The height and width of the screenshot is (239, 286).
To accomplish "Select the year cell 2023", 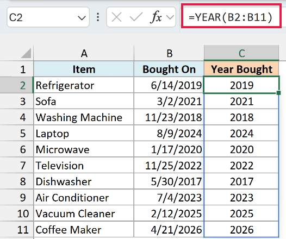I will [241, 198].
